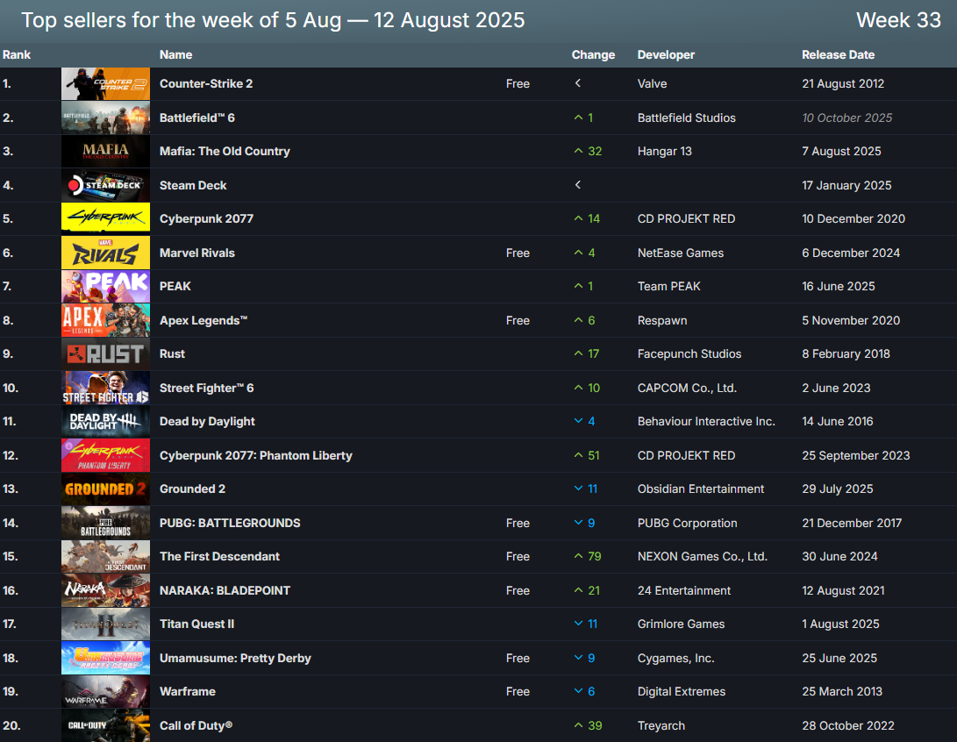Open the Cyberpunk 2077 base game title

pyautogui.click(x=206, y=219)
